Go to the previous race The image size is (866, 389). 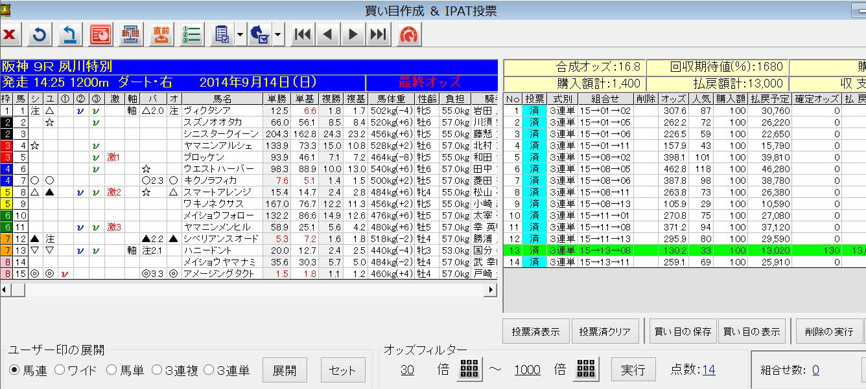(x=327, y=34)
